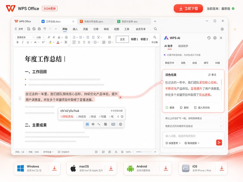Image resolution: width=243 pixels, height=182 pixels.
Task: Increase font size with A+ icon
Action: coord(49,37)
